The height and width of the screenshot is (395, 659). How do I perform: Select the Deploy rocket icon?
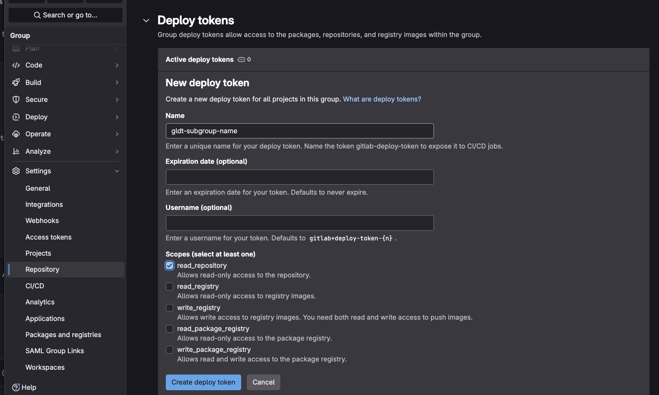click(16, 117)
